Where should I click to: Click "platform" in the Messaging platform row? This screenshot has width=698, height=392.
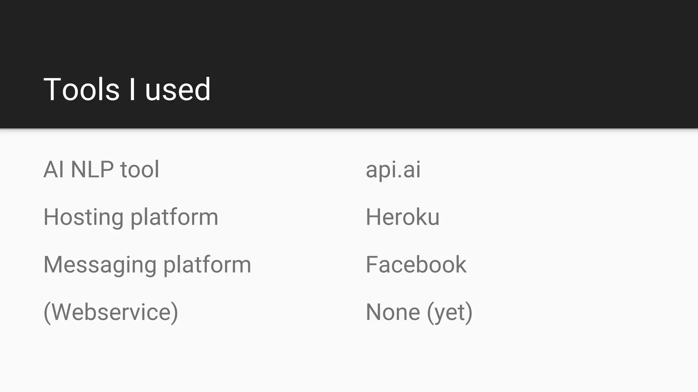pyautogui.click(x=207, y=264)
